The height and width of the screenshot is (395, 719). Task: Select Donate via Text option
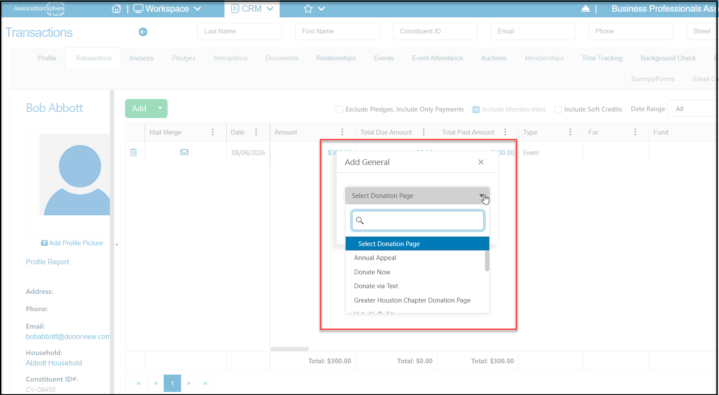pyautogui.click(x=376, y=286)
